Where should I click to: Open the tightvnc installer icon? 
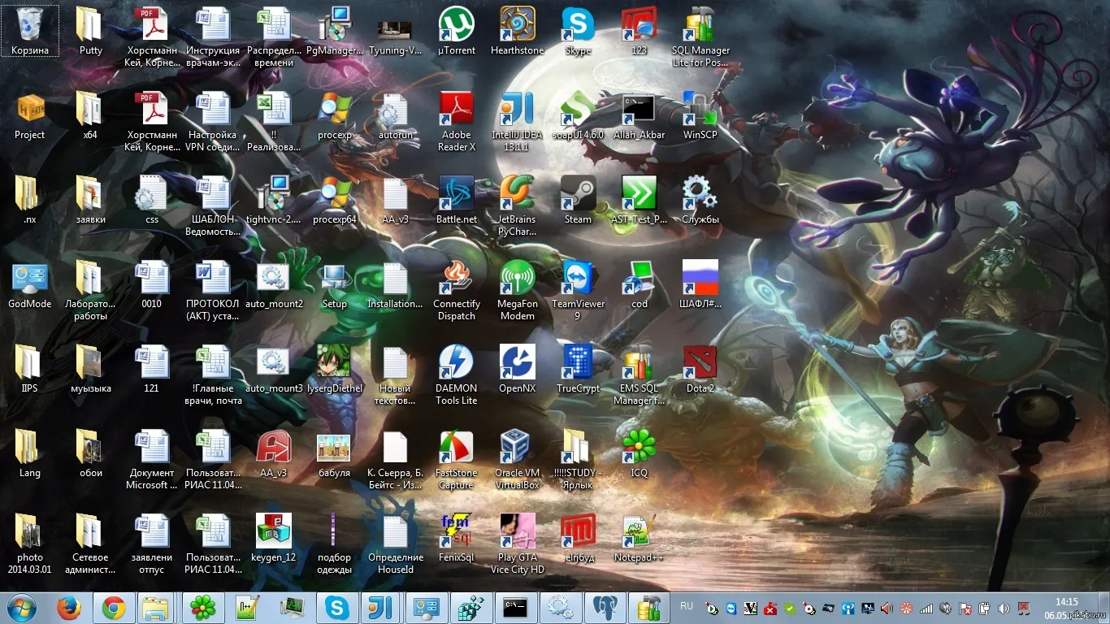point(274,200)
